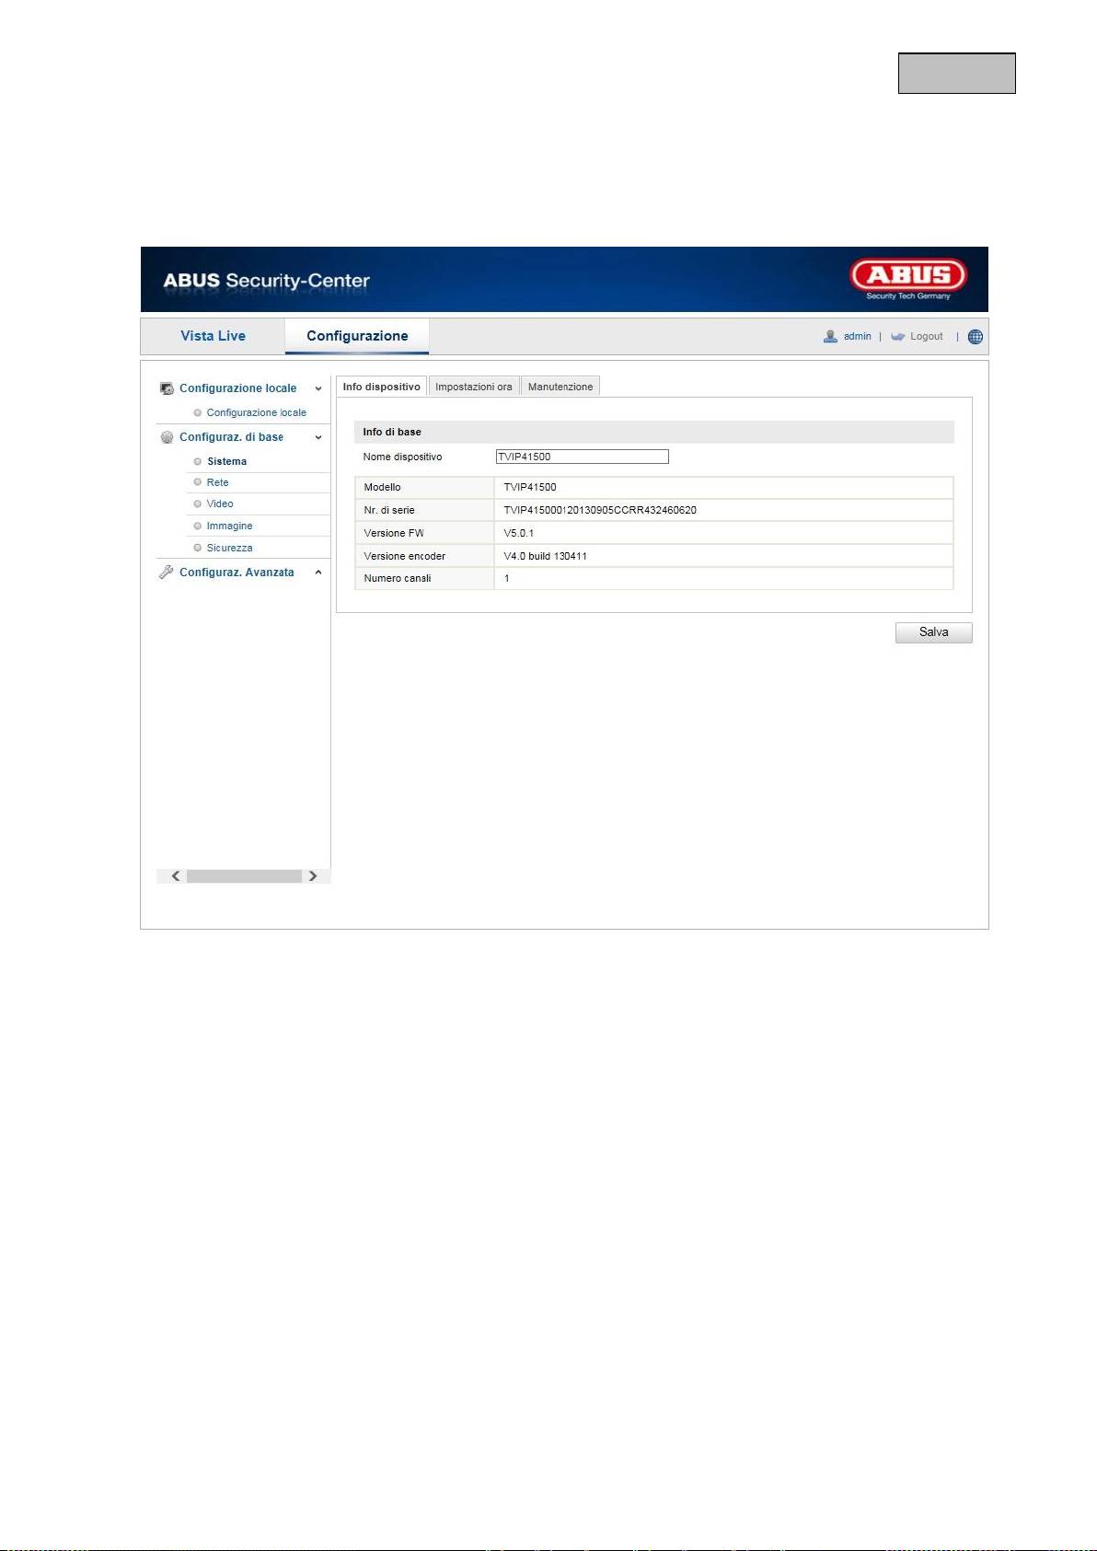Click the sidebar horizontal scrollbar right arrow
1097x1551 pixels.
pos(313,876)
